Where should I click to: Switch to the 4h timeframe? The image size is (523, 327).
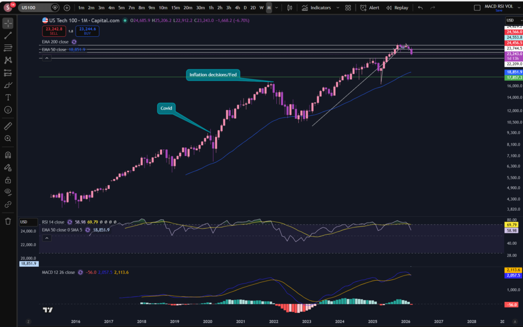[237, 8]
